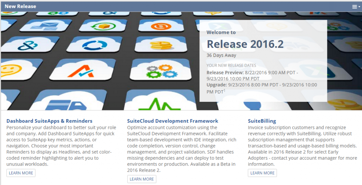Viewport: 362px width, 185px height.
Task: Click the Upgrade date line
Action: click(262, 88)
